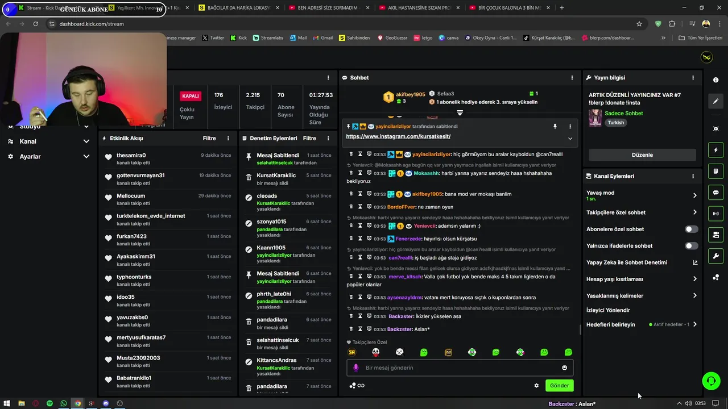728x409 pixels.
Task: Open Yasaklanmış kelimeler arrow
Action: click(x=694, y=295)
